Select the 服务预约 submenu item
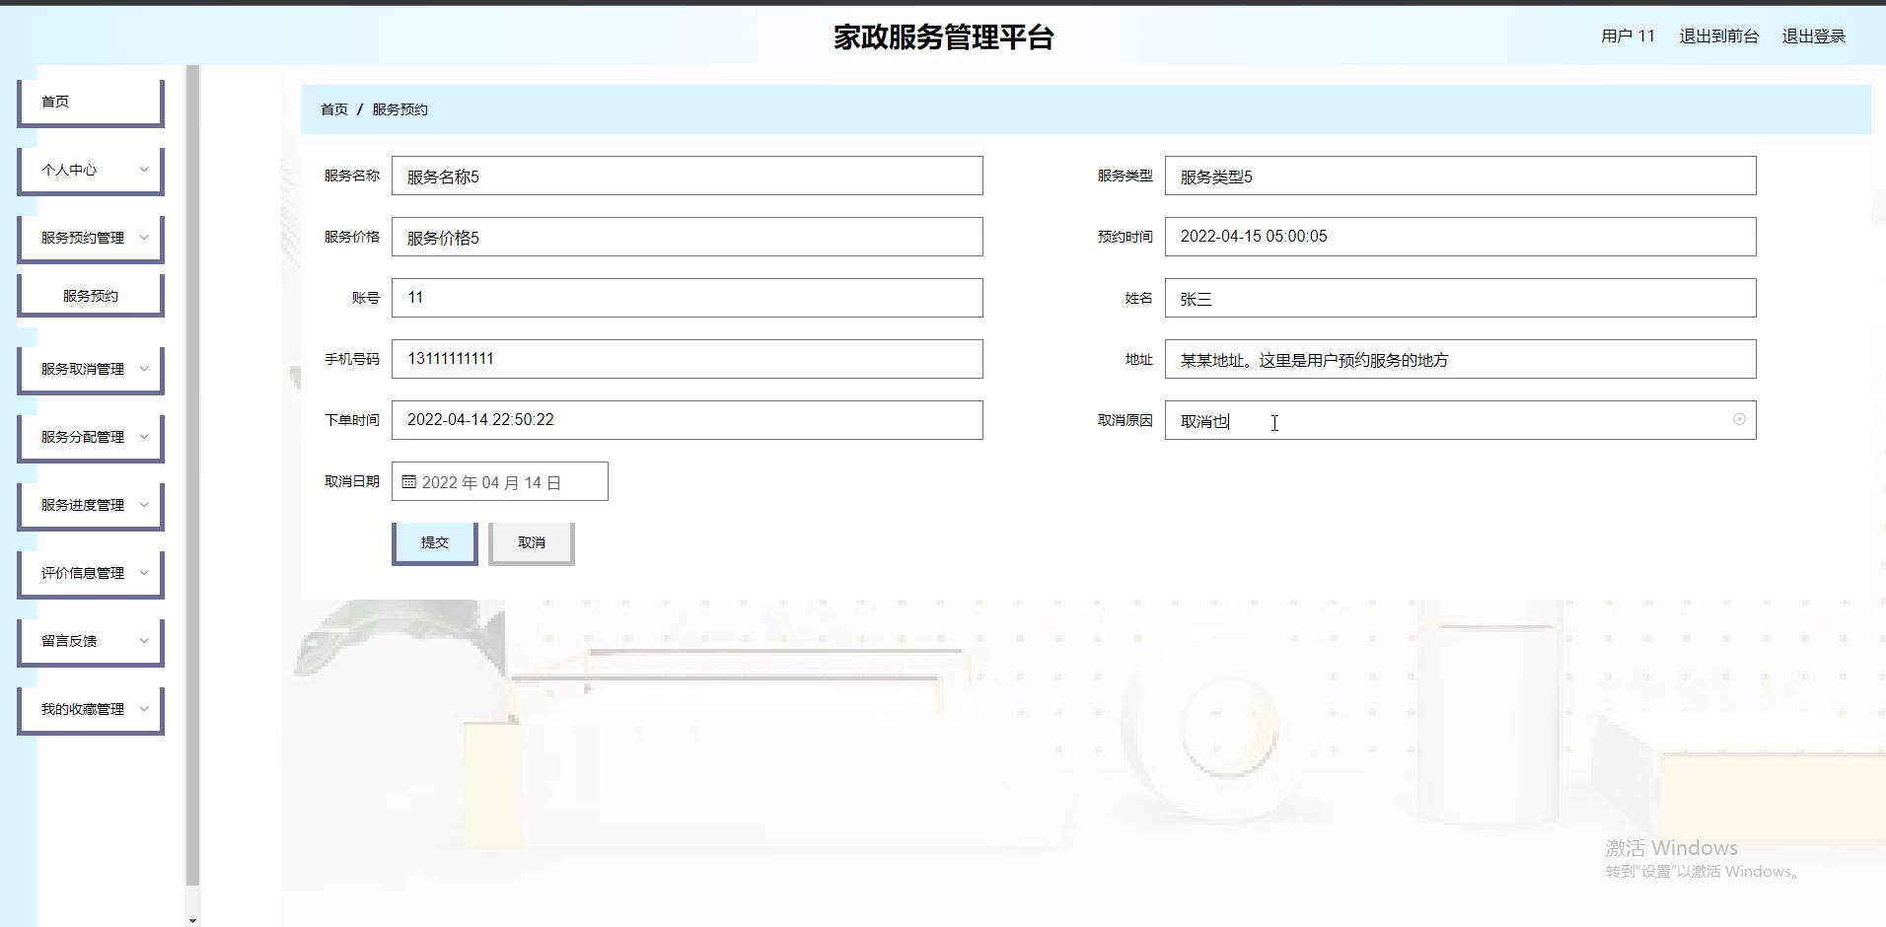 [90, 296]
